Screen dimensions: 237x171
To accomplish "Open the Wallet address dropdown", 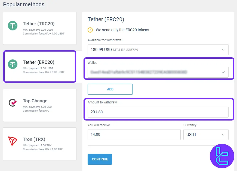I will (158, 72).
